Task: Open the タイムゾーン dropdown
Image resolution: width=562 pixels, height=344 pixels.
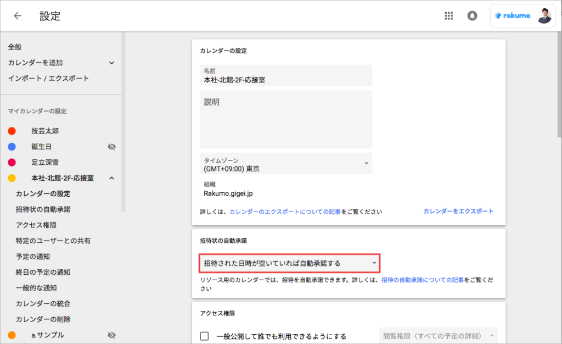Action: pyautogui.click(x=286, y=164)
